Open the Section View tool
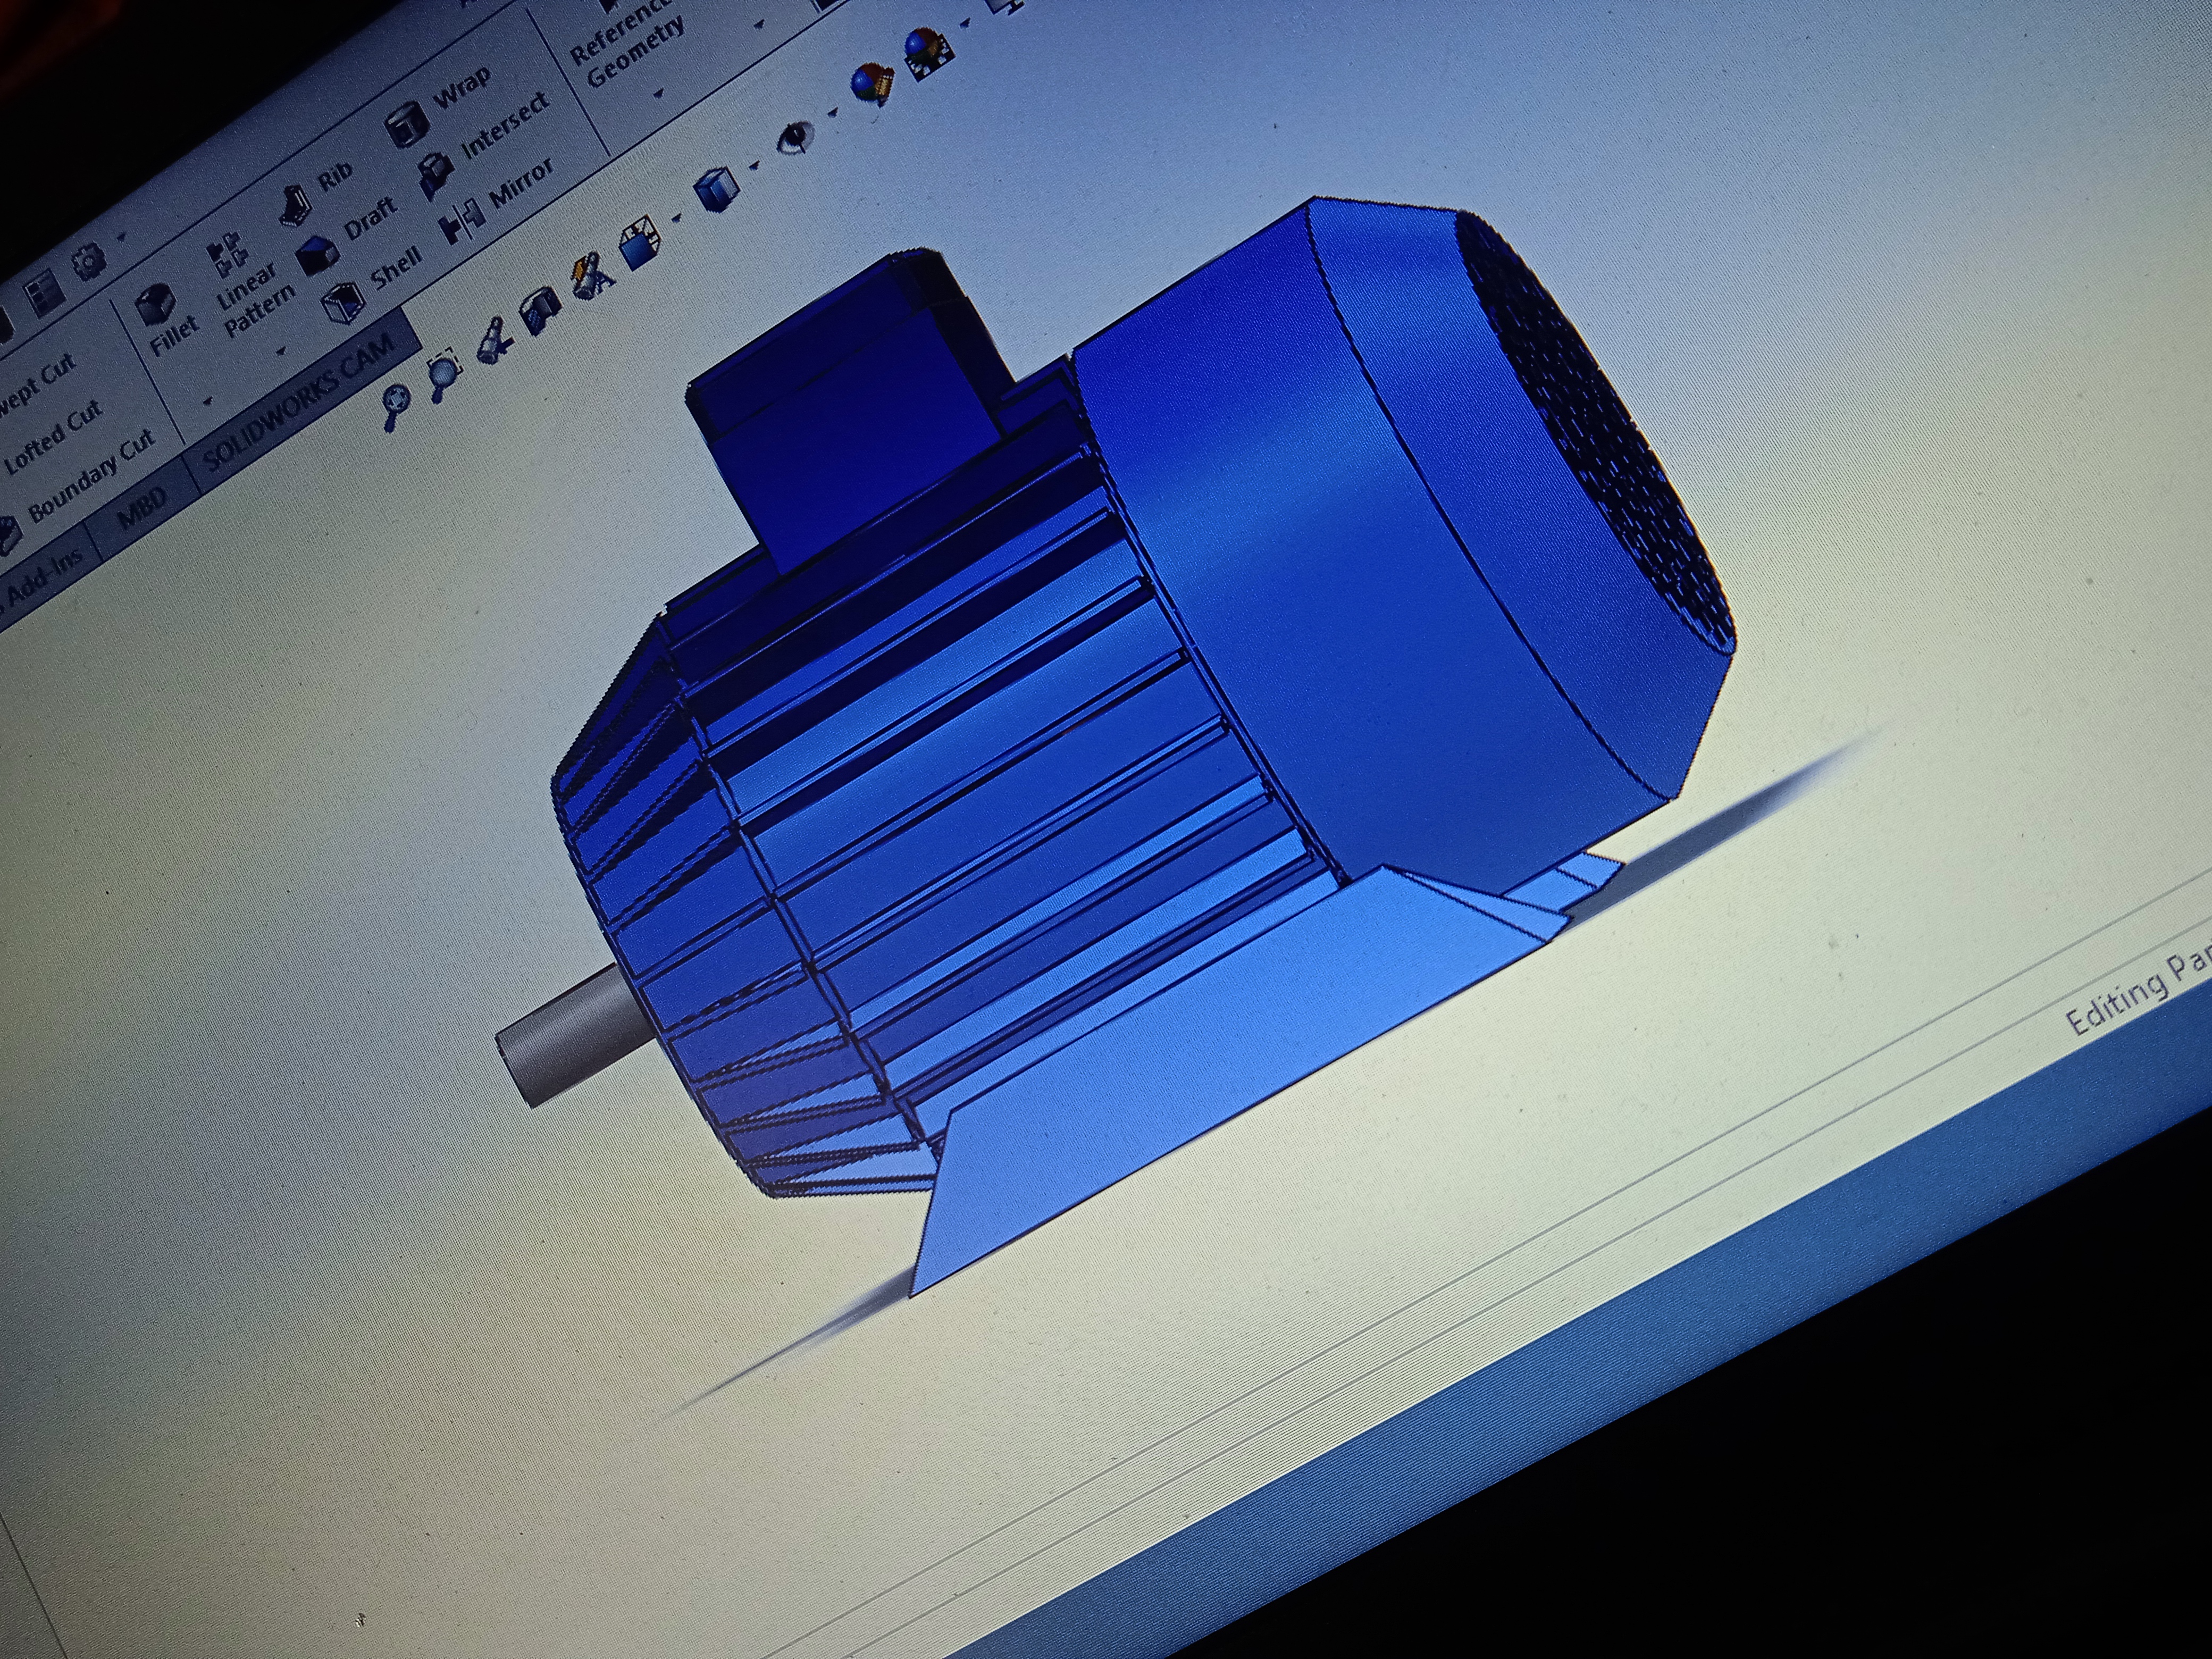 point(541,311)
